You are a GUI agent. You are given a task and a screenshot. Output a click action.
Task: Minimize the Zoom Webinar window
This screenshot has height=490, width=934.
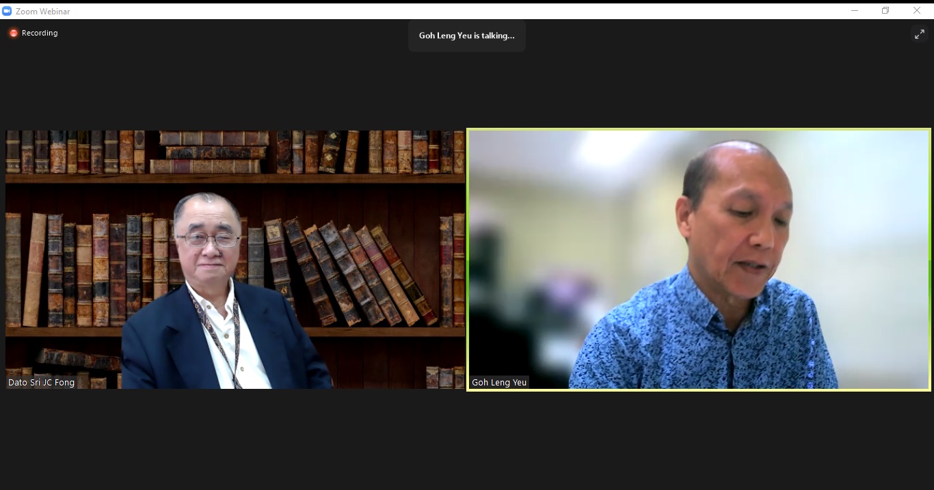pyautogui.click(x=855, y=10)
